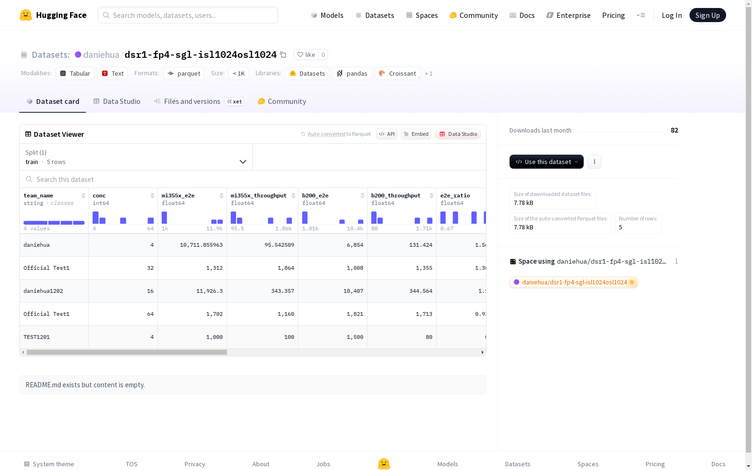Viewport: 752px width, 470px height.
Task: Open the System theme selector
Action: coord(49,464)
